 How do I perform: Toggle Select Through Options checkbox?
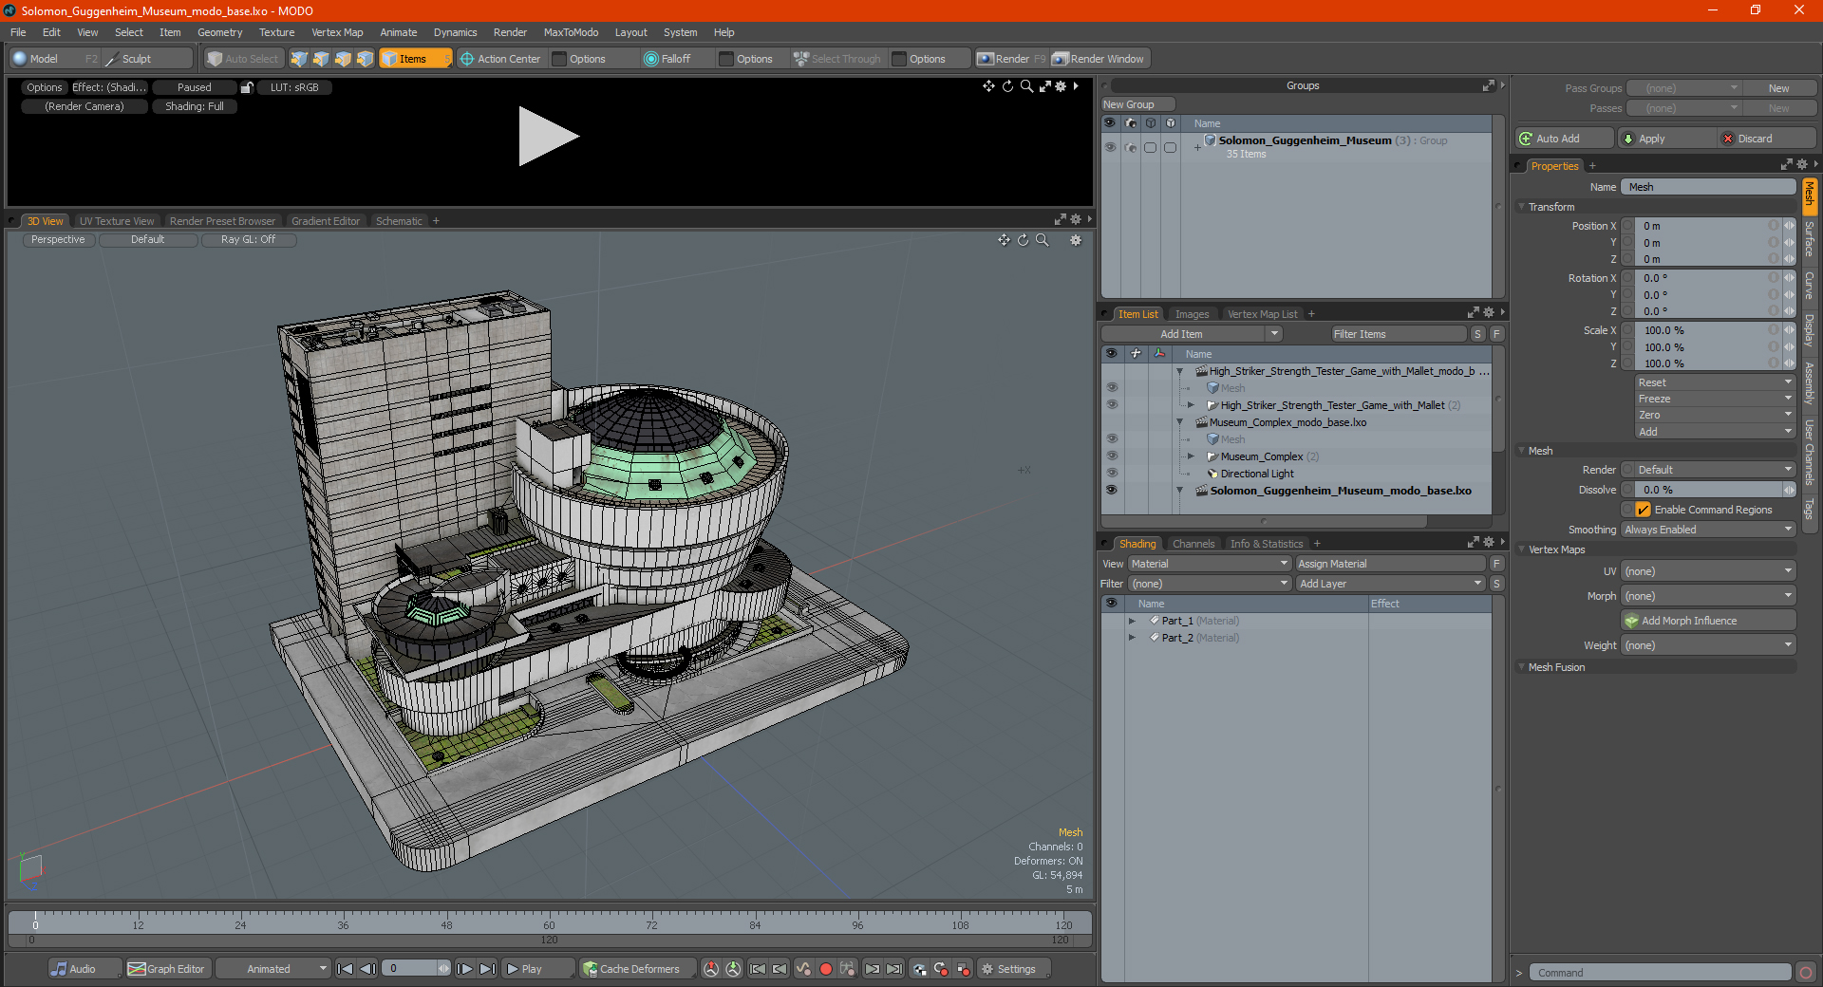click(x=899, y=59)
